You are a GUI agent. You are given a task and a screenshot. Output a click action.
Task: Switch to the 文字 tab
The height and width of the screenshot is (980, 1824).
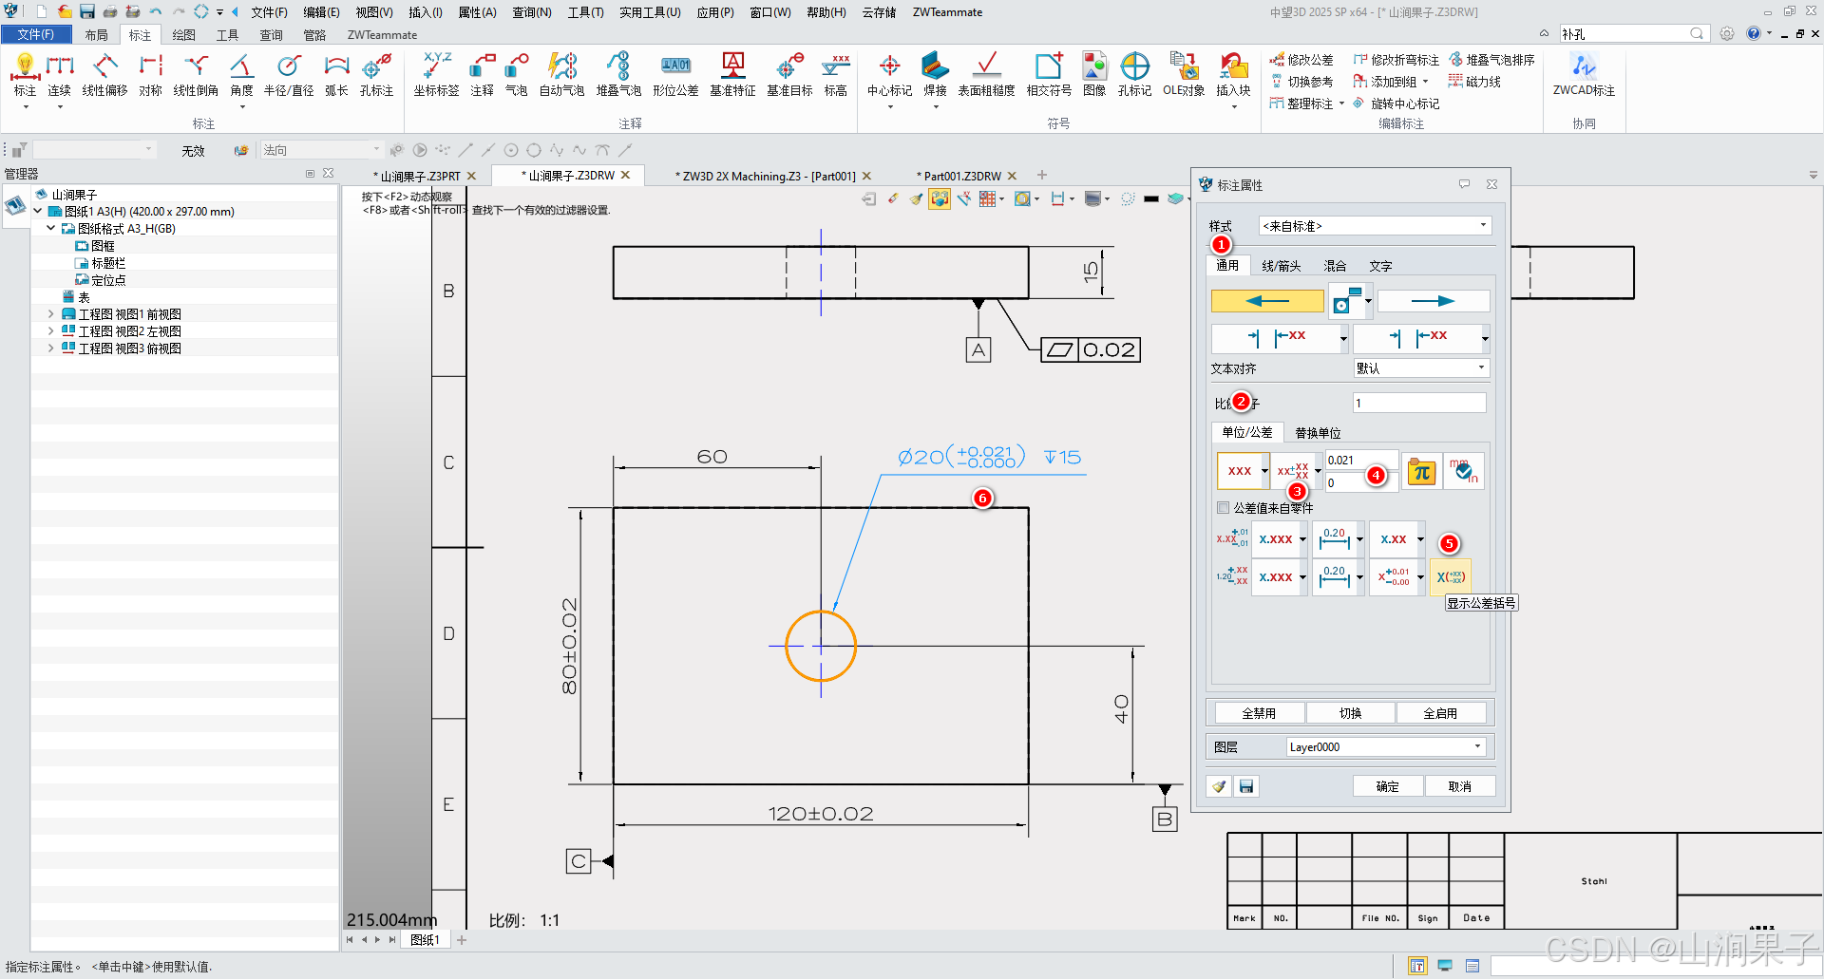[x=1380, y=266]
